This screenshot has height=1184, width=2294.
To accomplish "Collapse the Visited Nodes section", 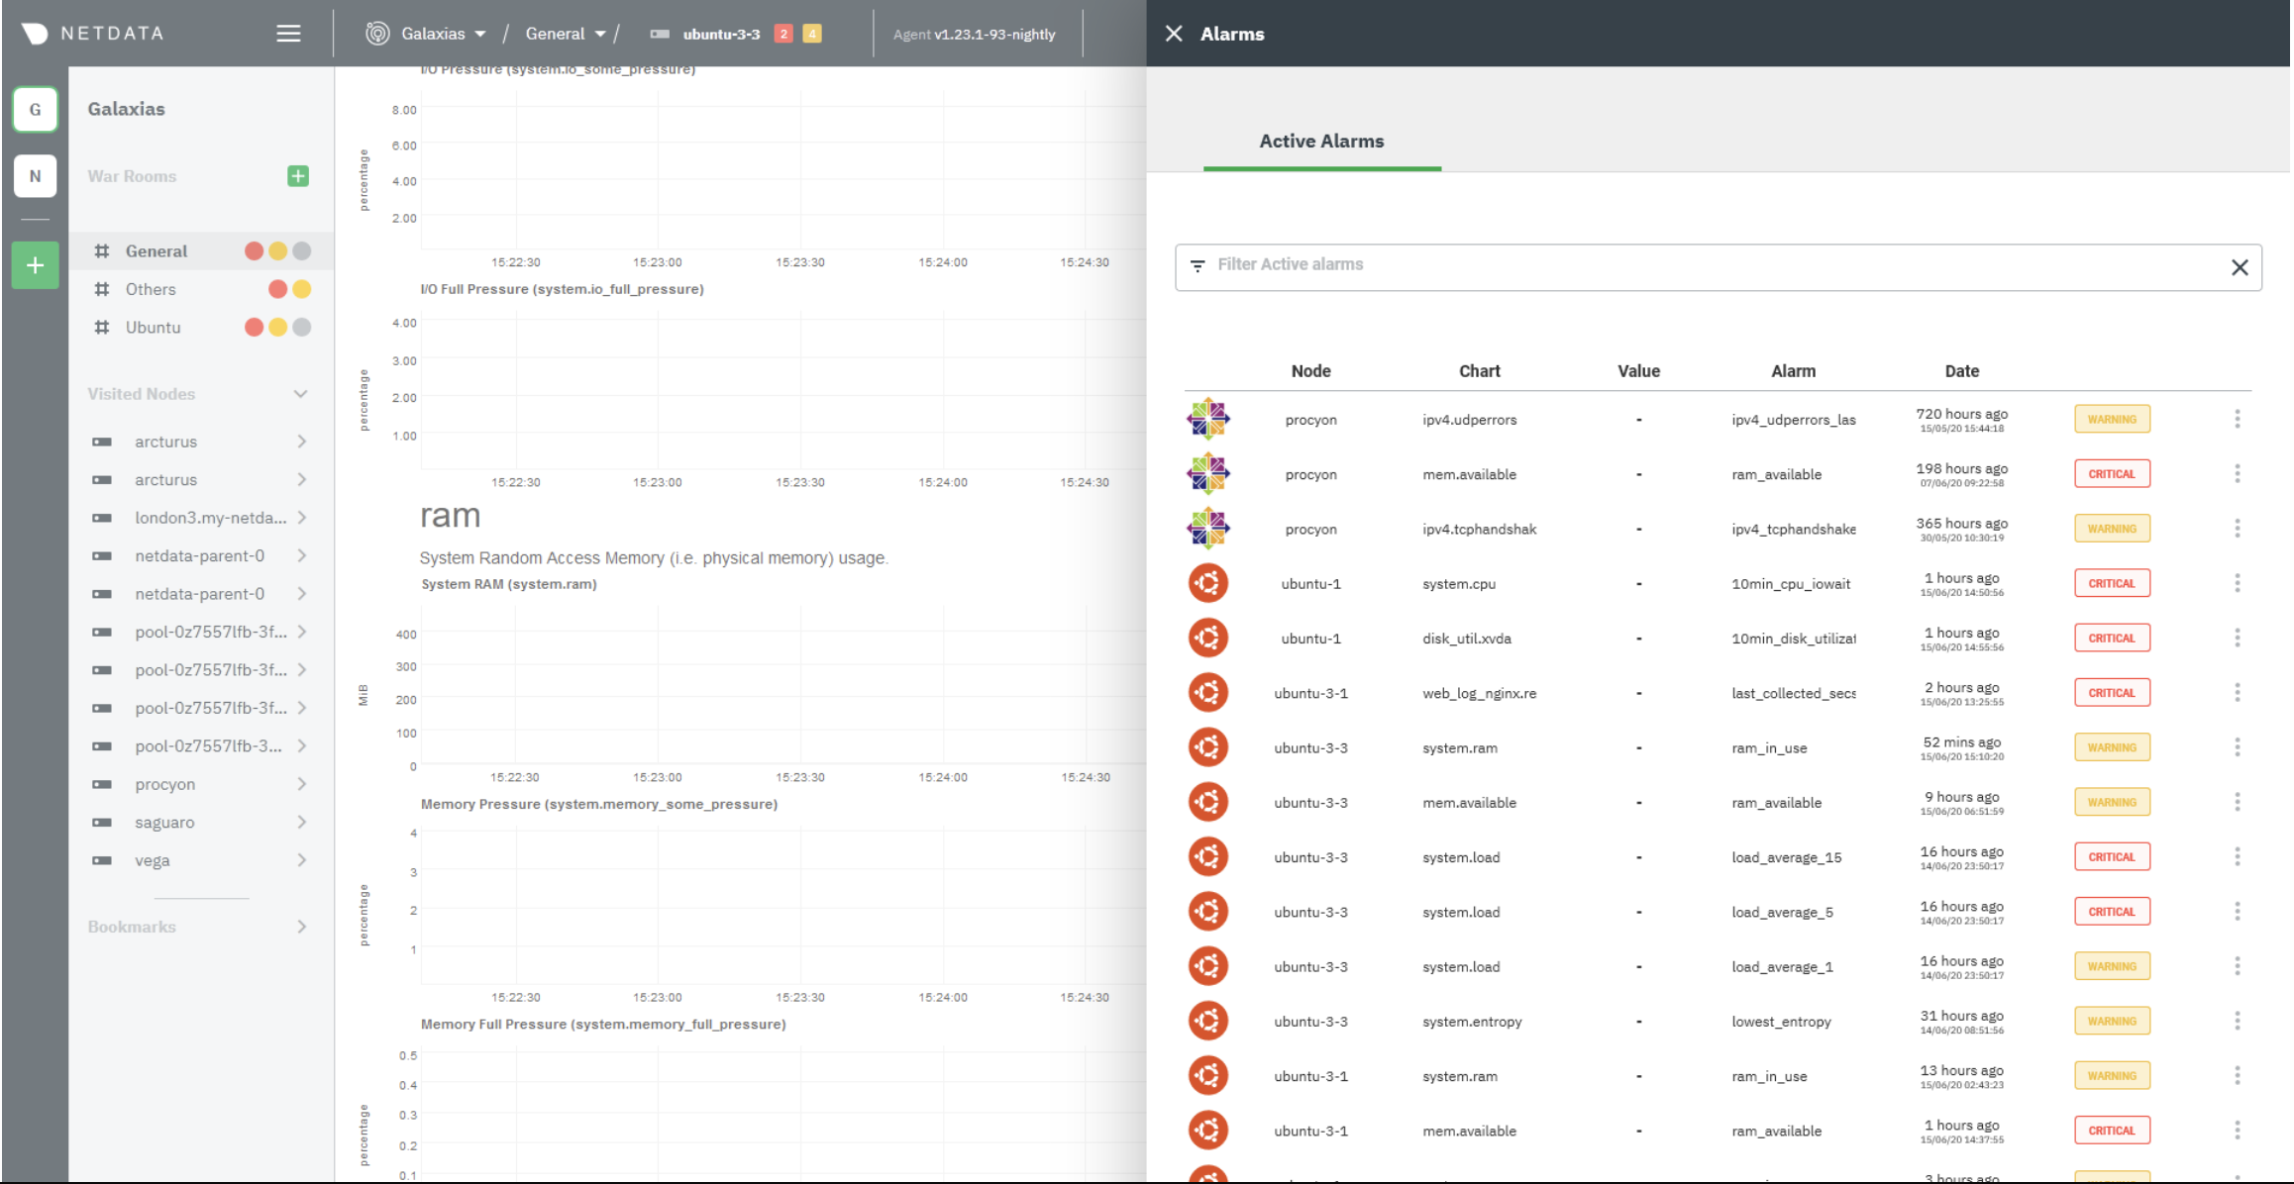I will pos(301,393).
